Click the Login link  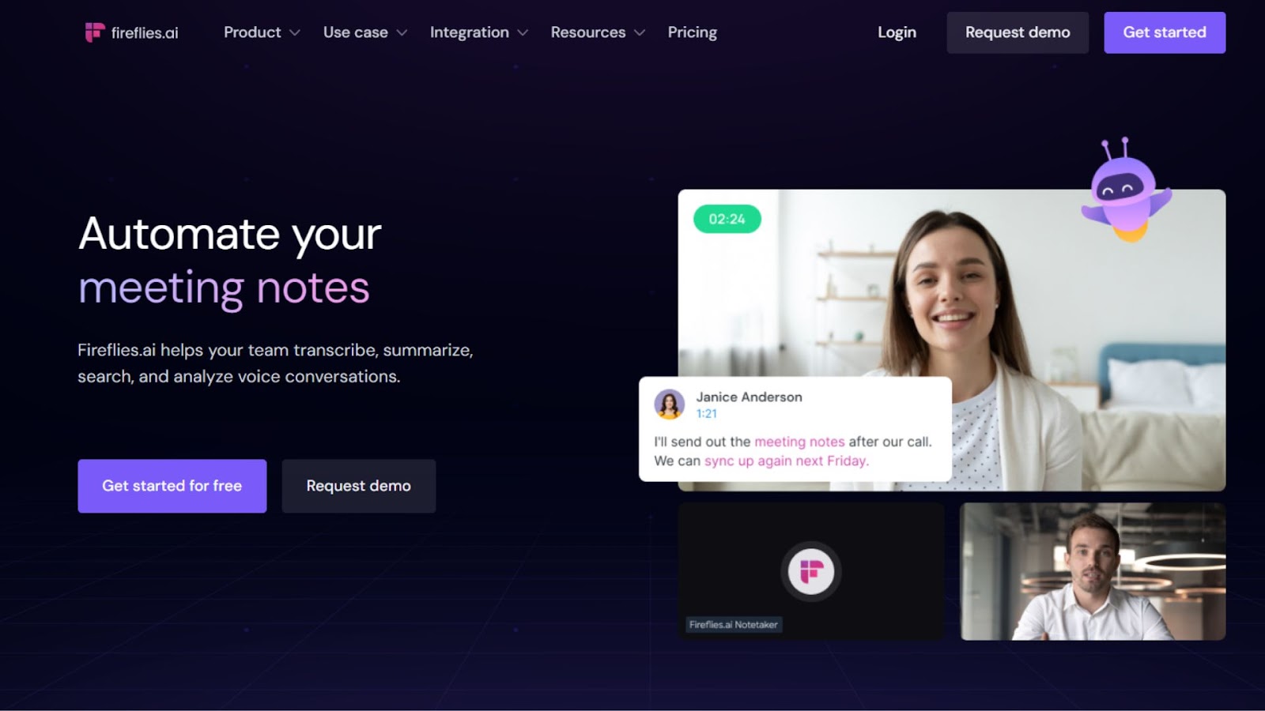pos(897,32)
